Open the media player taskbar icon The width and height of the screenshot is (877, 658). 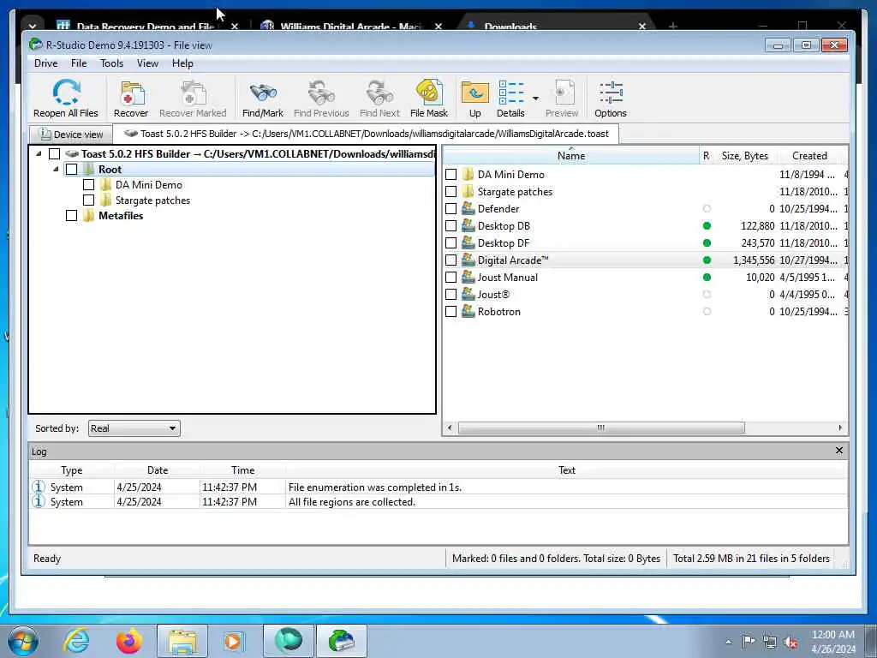(x=233, y=641)
